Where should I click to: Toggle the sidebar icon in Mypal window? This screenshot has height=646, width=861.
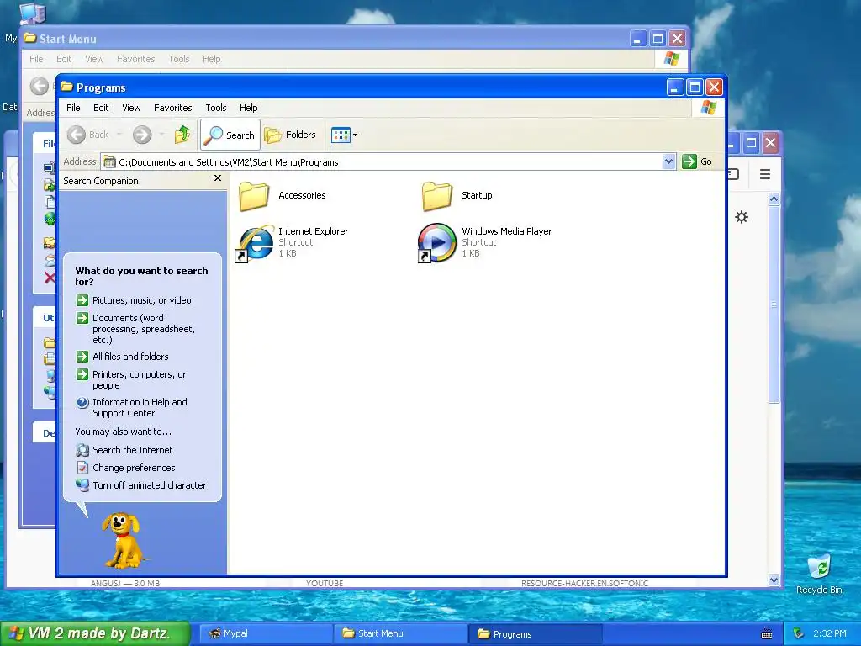[733, 174]
